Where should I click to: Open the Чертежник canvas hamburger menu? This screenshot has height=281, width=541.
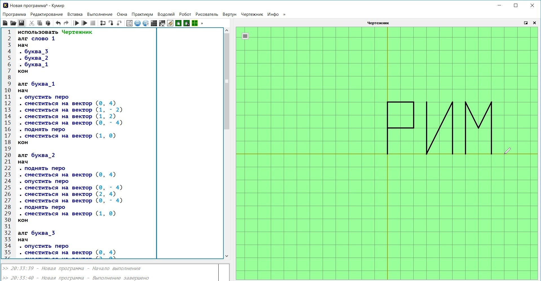click(x=245, y=36)
